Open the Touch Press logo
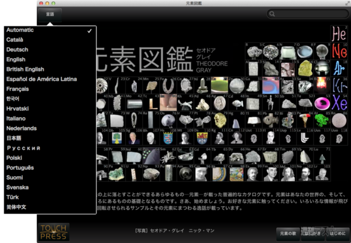This screenshot has width=351, height=243. [x=53, y=232]
